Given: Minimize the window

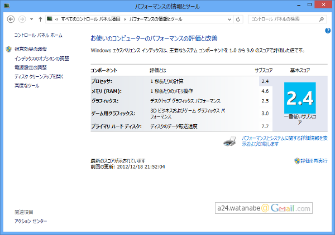Looking at the screenshot, I should pos(299,5).
